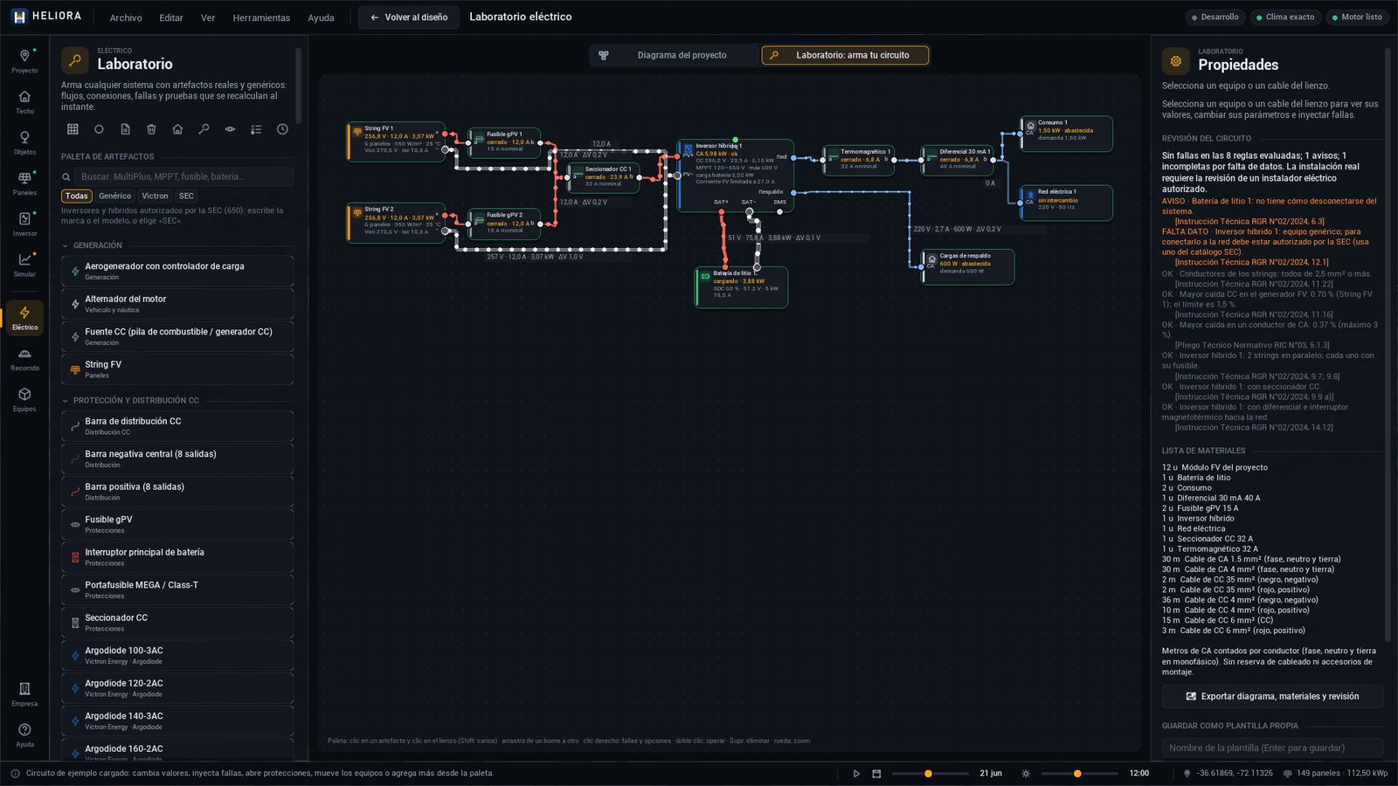Screen dimensions: 1398x786
Task: Open the Proyecto sidebar section
Action: pyautogui.click(x=24, y=61)
